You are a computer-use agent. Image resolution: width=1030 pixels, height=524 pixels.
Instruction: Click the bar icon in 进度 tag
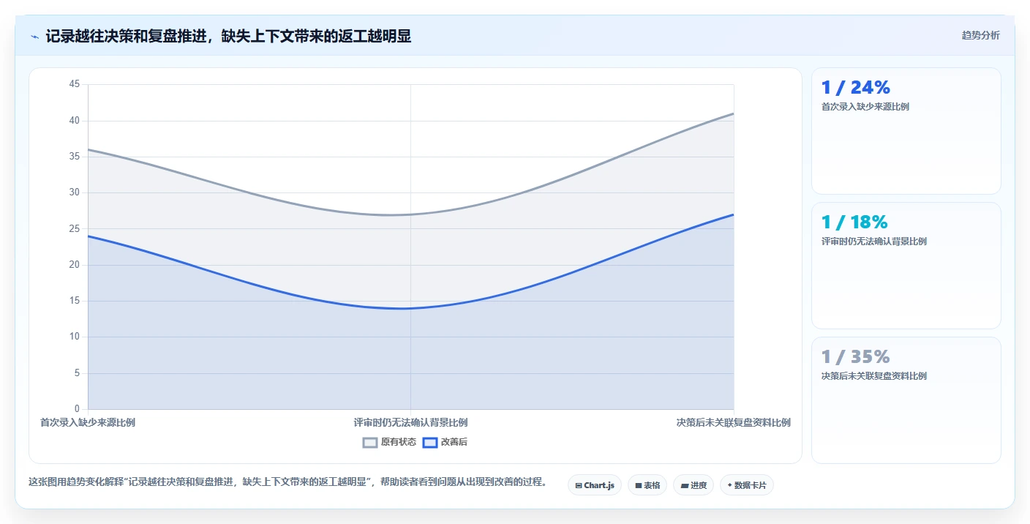(x=684, y=485)
